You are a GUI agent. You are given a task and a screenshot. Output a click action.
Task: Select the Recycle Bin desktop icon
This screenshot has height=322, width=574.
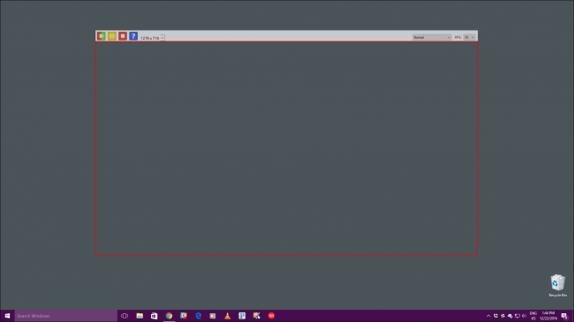point(558,286)
